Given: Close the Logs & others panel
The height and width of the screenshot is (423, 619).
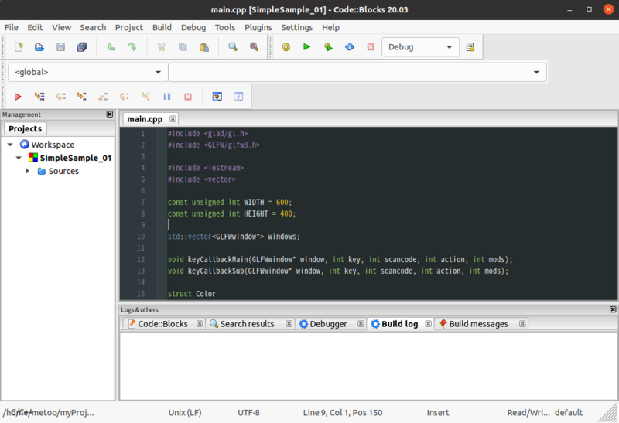Looking at the screenshot, I should (613, 310).
